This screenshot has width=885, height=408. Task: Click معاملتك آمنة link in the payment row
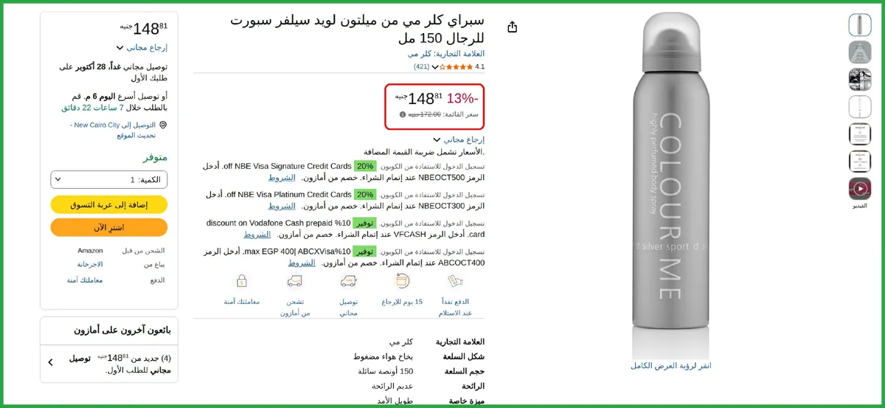point(85,280)
